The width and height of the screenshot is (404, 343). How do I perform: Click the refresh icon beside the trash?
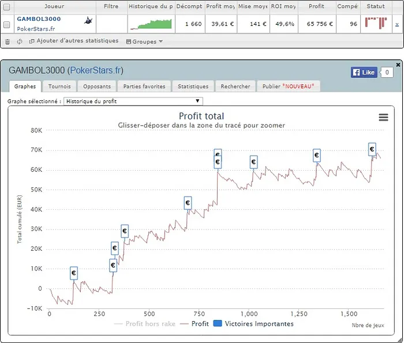(x=20, y=42)
